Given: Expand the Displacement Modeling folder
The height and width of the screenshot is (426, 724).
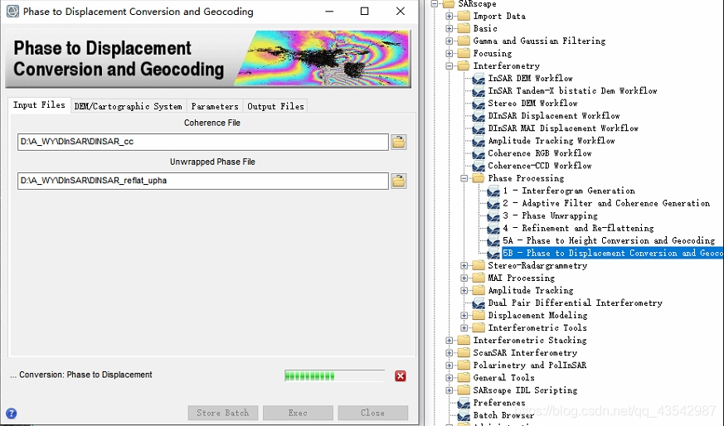Looking at the screenshot, I should pyautogui.click(x=464, y=315).
